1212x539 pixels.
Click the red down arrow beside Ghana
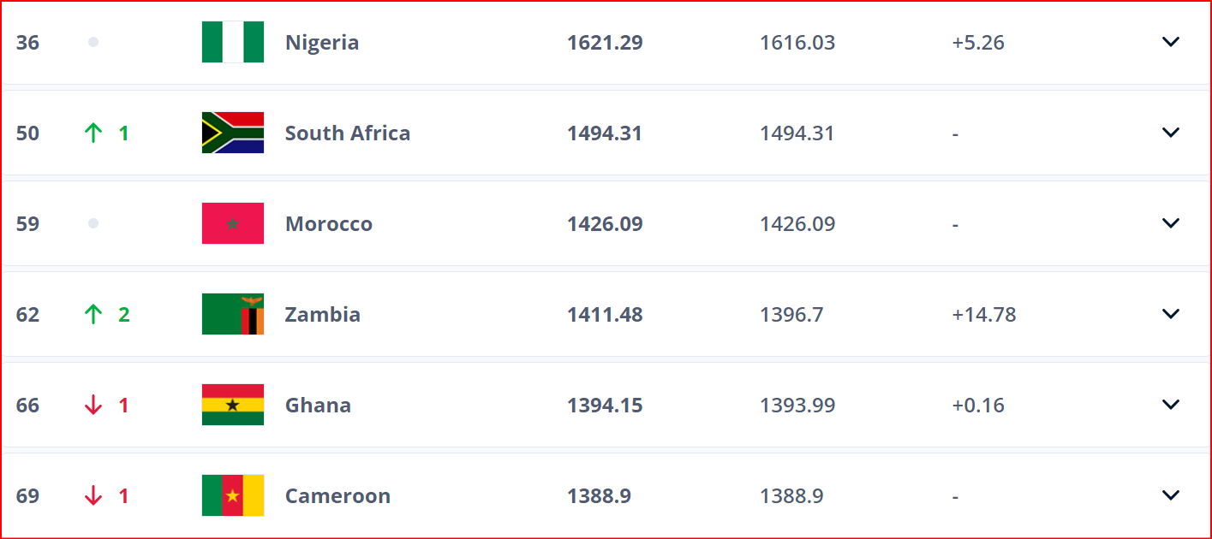[93, 405]
